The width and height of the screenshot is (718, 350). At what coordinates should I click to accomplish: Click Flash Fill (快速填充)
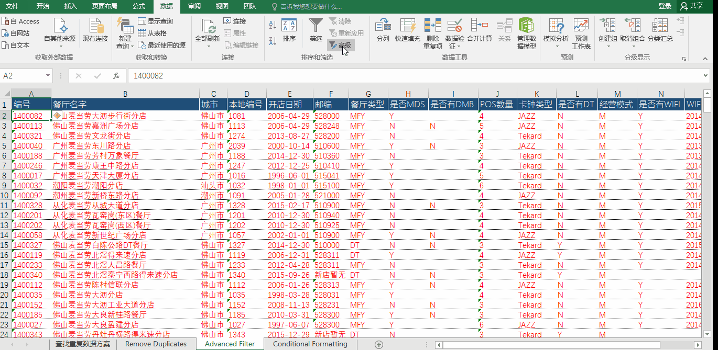(x=408, y=31)
